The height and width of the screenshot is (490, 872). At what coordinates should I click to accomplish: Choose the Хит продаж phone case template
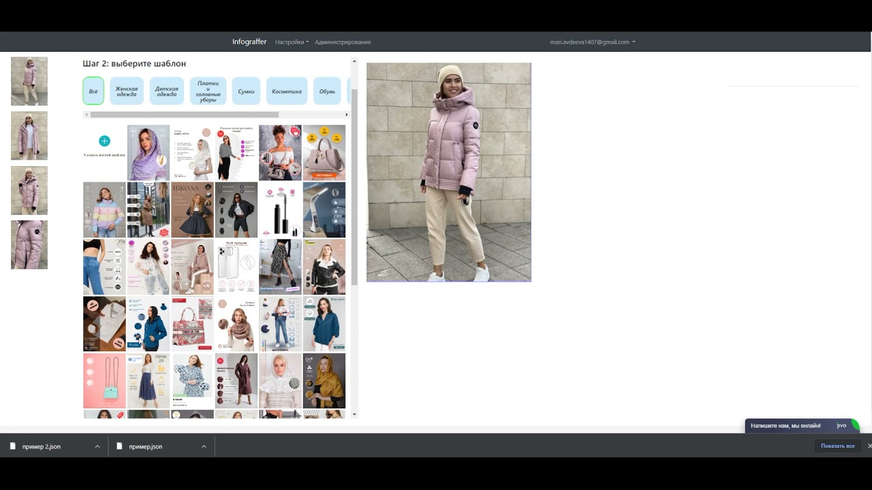(x=236, y=267)
